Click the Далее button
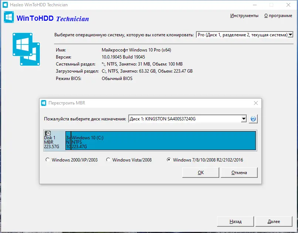Image resolution: width=298 pixels, height=233 pixels. pyautogui.click(x=274, y=222)
